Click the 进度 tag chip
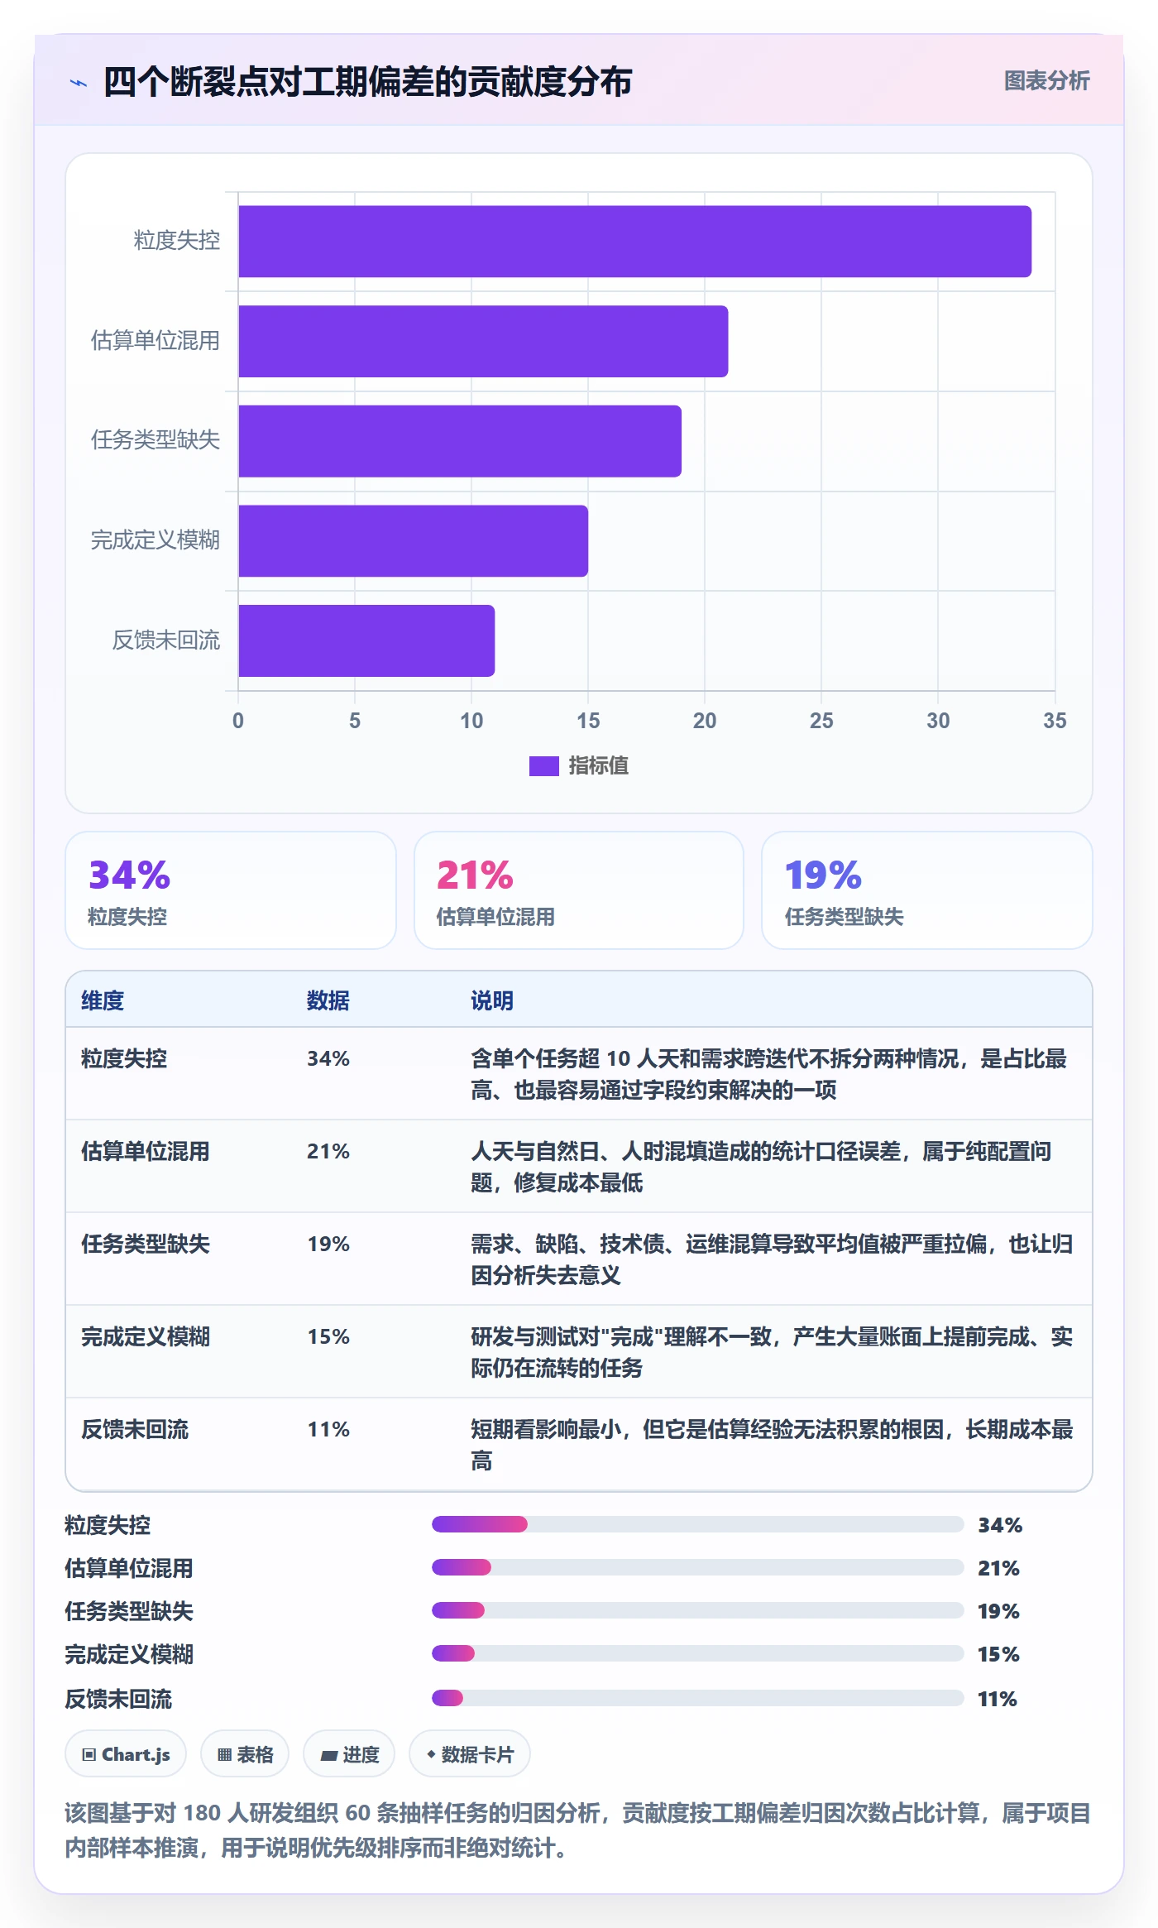This screenshot has height=1928, width=1158. [349, 1754]
